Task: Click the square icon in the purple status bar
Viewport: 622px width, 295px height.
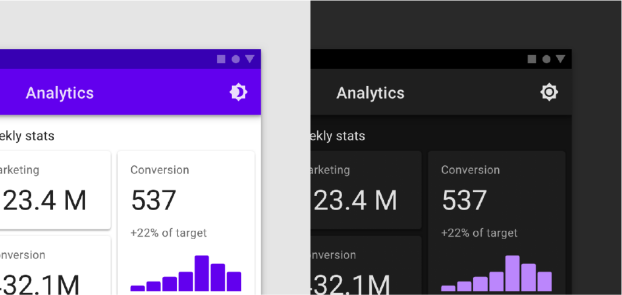Action: [x=221, y=59]
